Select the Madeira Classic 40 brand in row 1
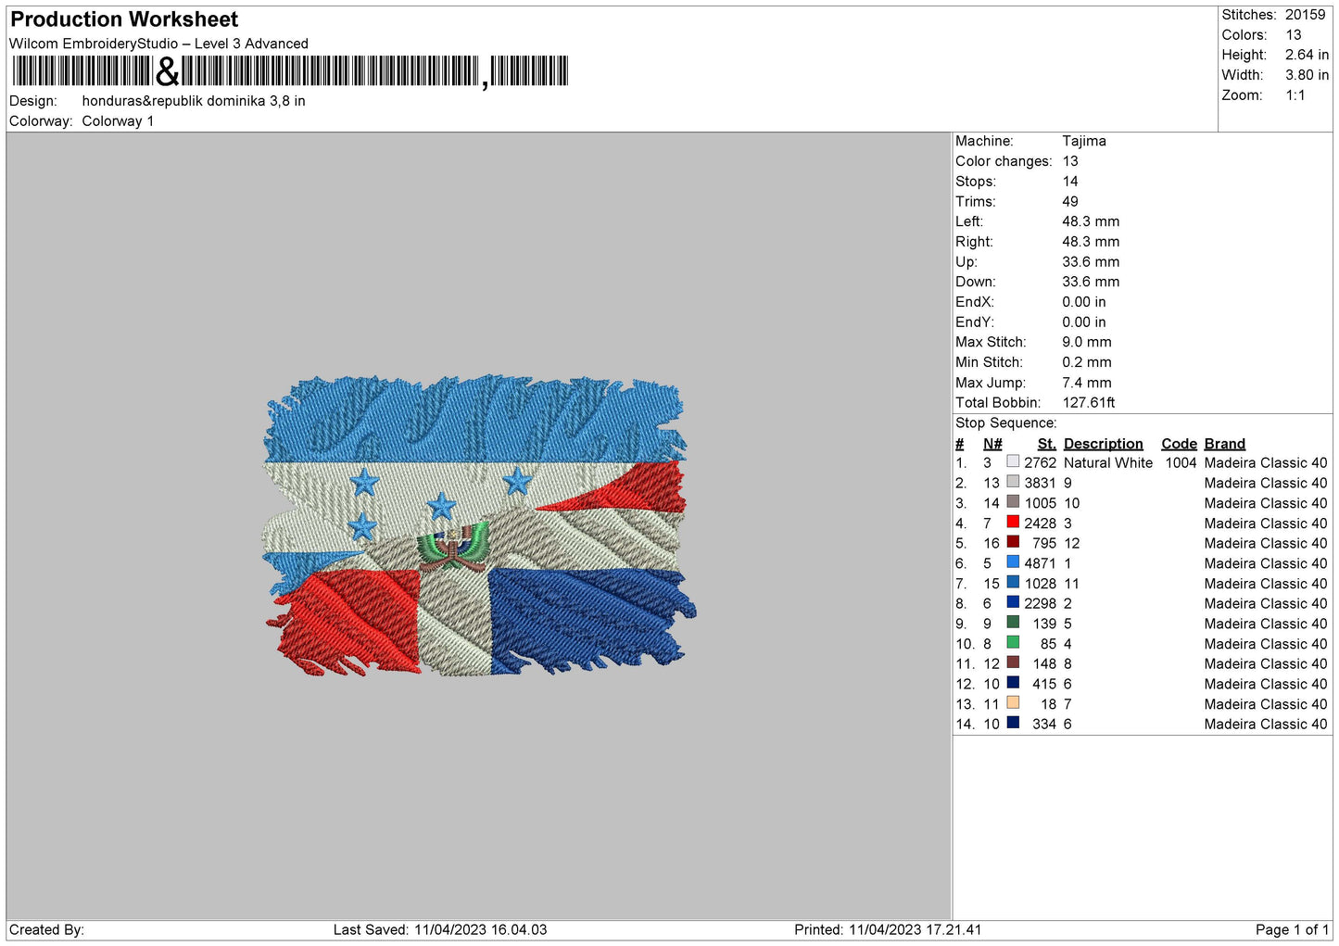1339x946 pixels. pos(1265,462)
